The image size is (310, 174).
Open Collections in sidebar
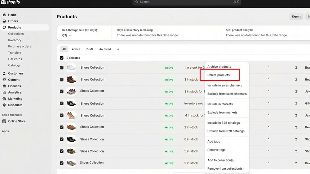click(16, 34)
